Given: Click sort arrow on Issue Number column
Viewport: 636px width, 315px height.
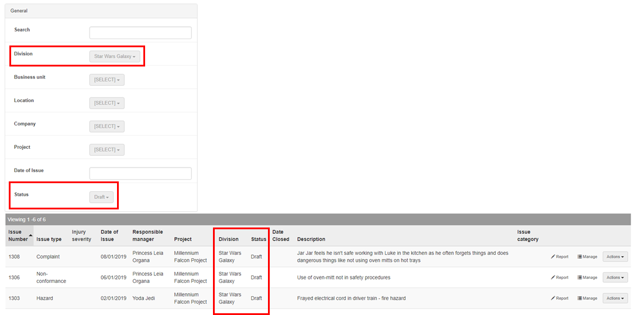Looking at the screenshot, I should point(30,235).
